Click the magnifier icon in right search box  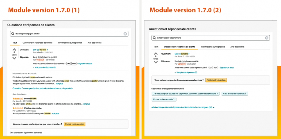[154, 38]
